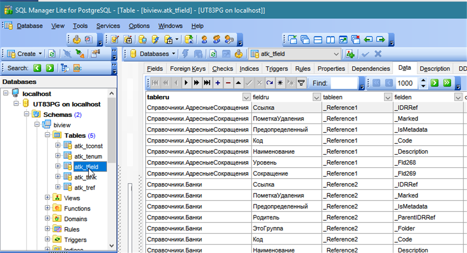The height and width of the screenshot is (253, 467).
Task: Switch to the Foreign Keys tab
Action: (187, 69)
